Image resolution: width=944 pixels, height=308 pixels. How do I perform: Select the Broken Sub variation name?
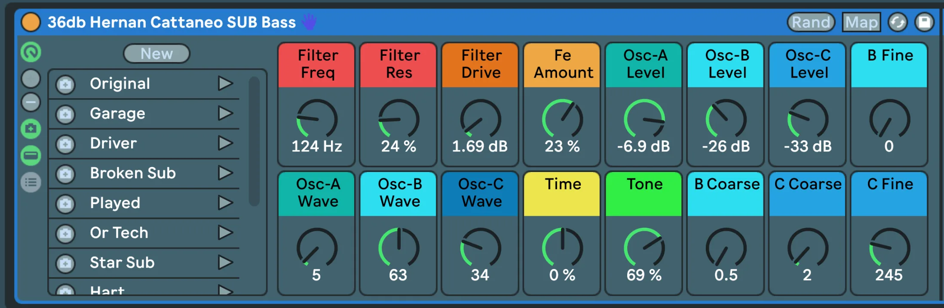(133, 173)
